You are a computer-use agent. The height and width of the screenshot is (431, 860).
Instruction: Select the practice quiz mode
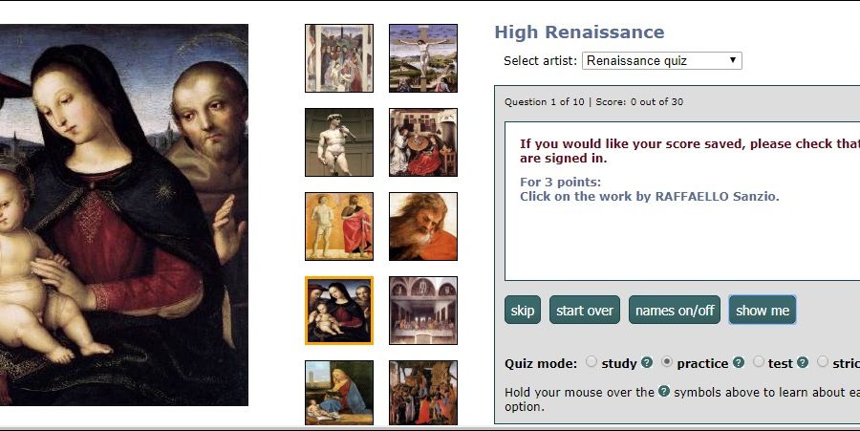[667, 362]
